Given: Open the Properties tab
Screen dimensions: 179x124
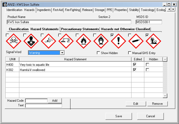Looking at the screenshot, I should pyautogui.click(x=121, y=10).
